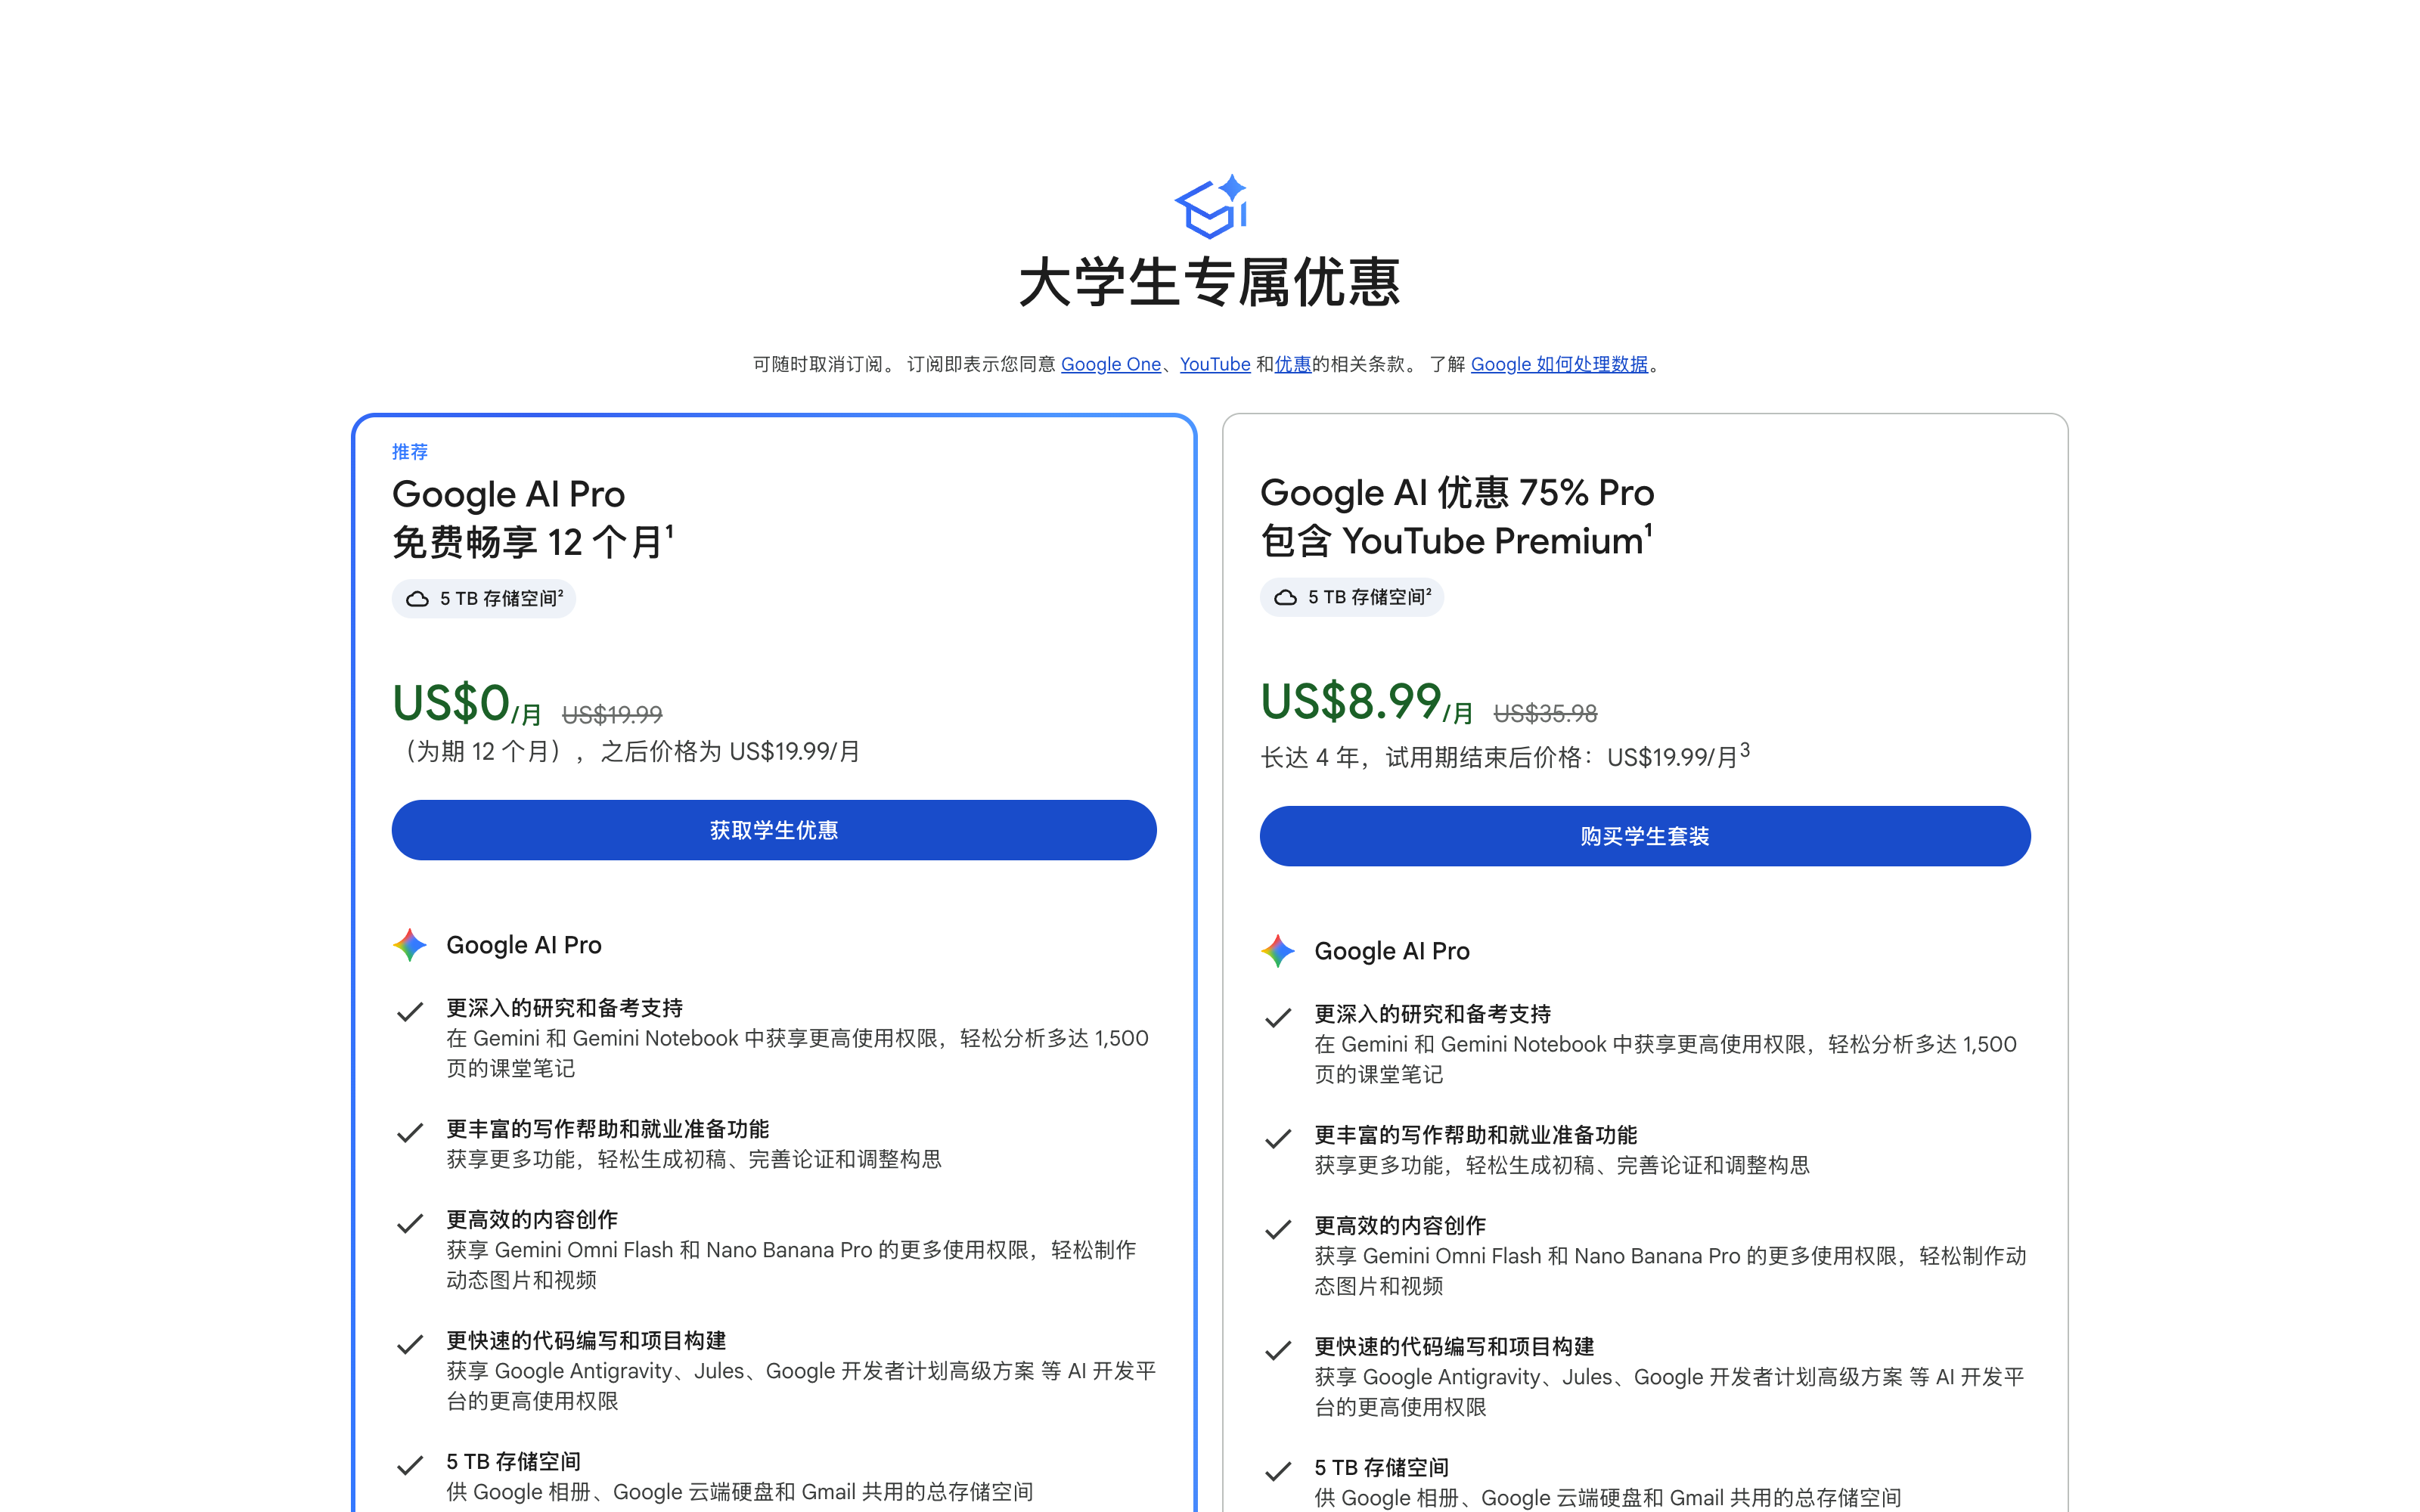The image size is (2420, 1512).
Task: Open the Google One terms link
Action: [x=1111, y=364]
